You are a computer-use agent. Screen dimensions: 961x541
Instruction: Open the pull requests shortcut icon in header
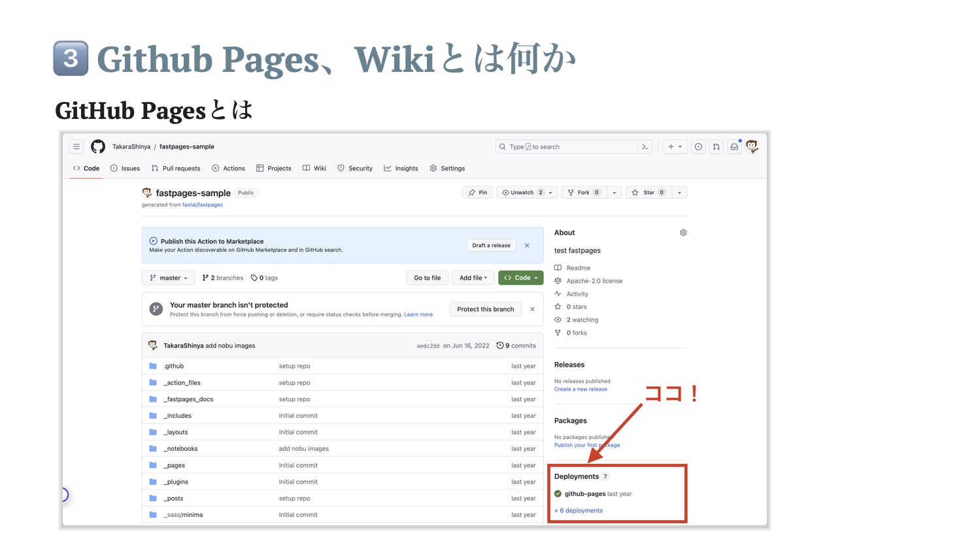point(717,147)
